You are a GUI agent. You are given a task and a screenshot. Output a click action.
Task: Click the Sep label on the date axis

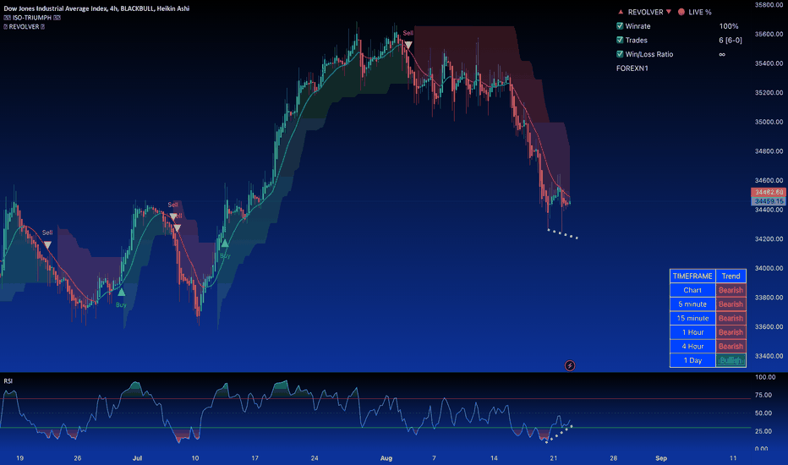(661, 458)
